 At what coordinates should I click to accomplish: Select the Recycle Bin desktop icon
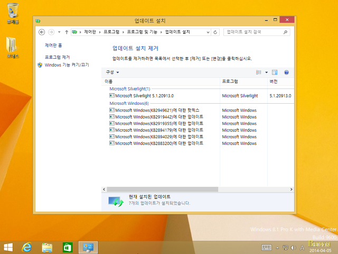13,13
